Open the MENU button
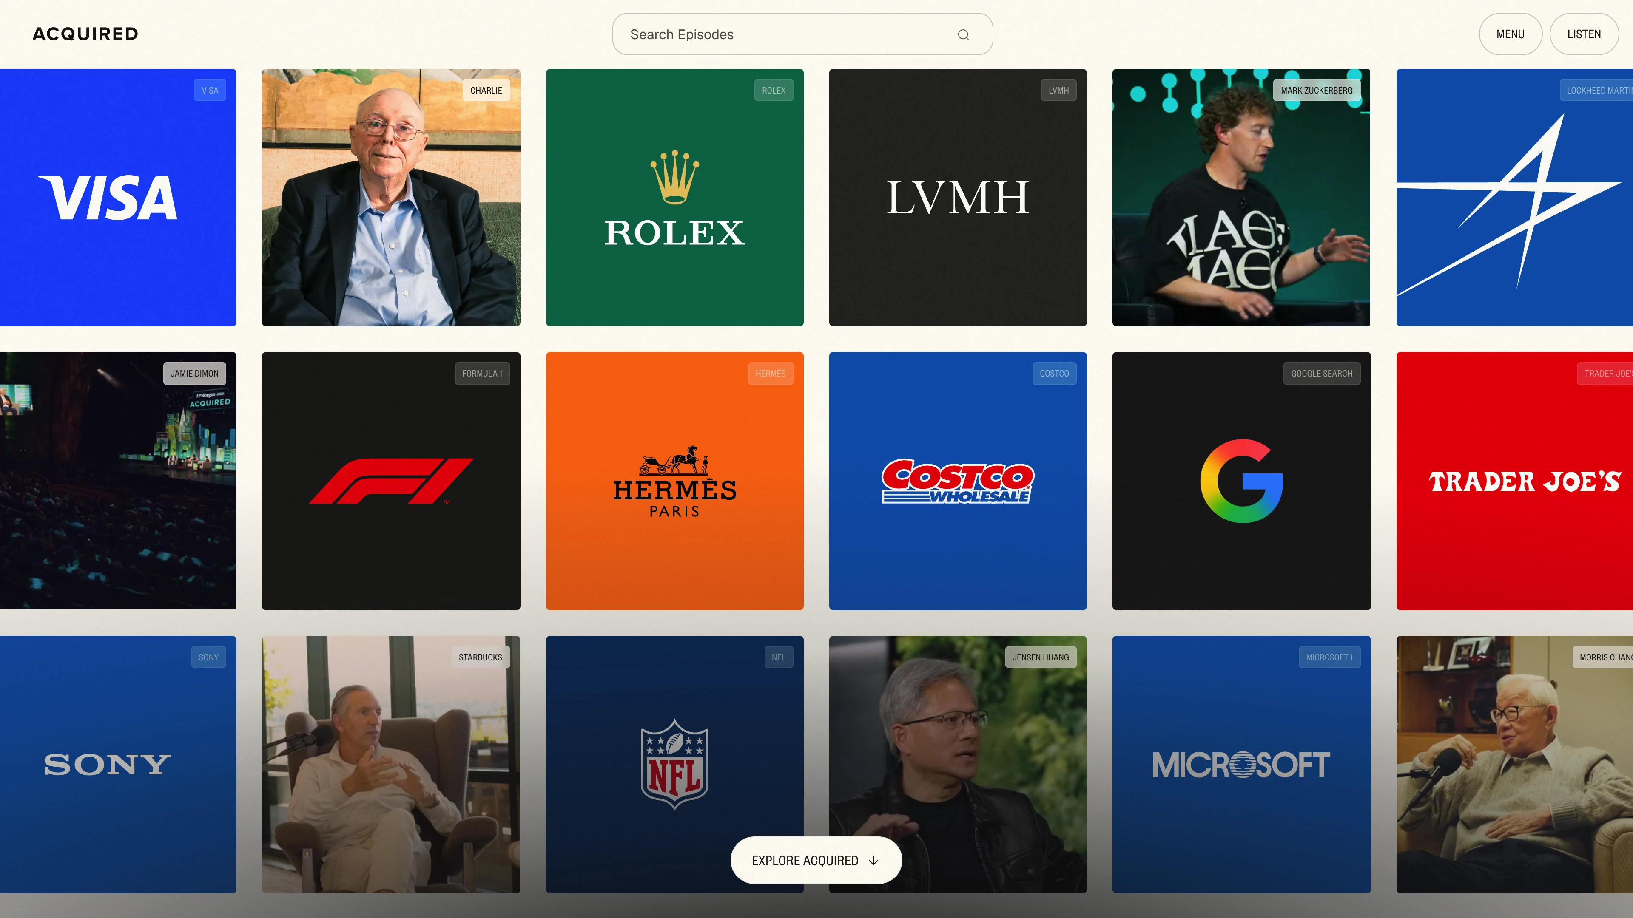Image resolution: width=1633 pixels, height=918 pixels. coord(1510,34)
